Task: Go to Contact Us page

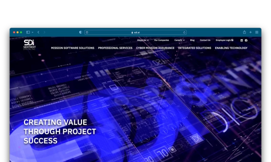Action: [205, 40]
